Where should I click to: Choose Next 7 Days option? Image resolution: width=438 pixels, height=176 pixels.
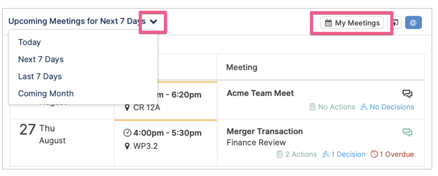[41, 59]
